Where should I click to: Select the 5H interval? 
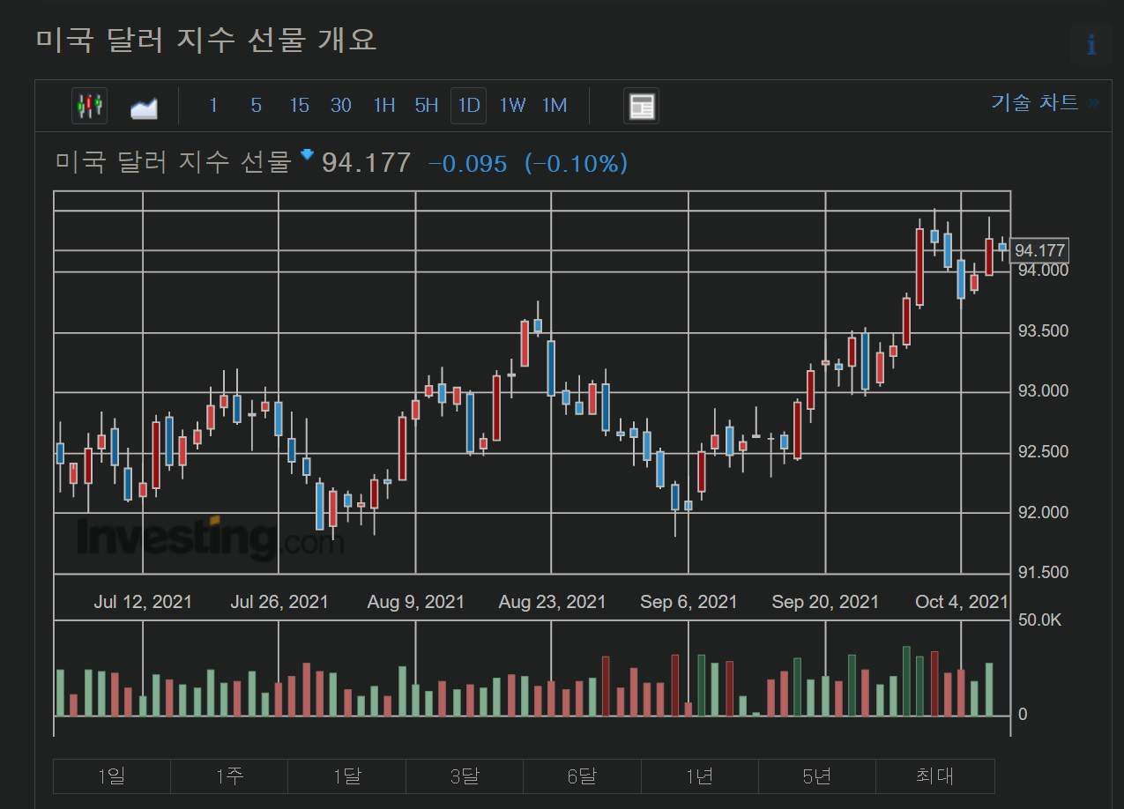coord(427,106)
